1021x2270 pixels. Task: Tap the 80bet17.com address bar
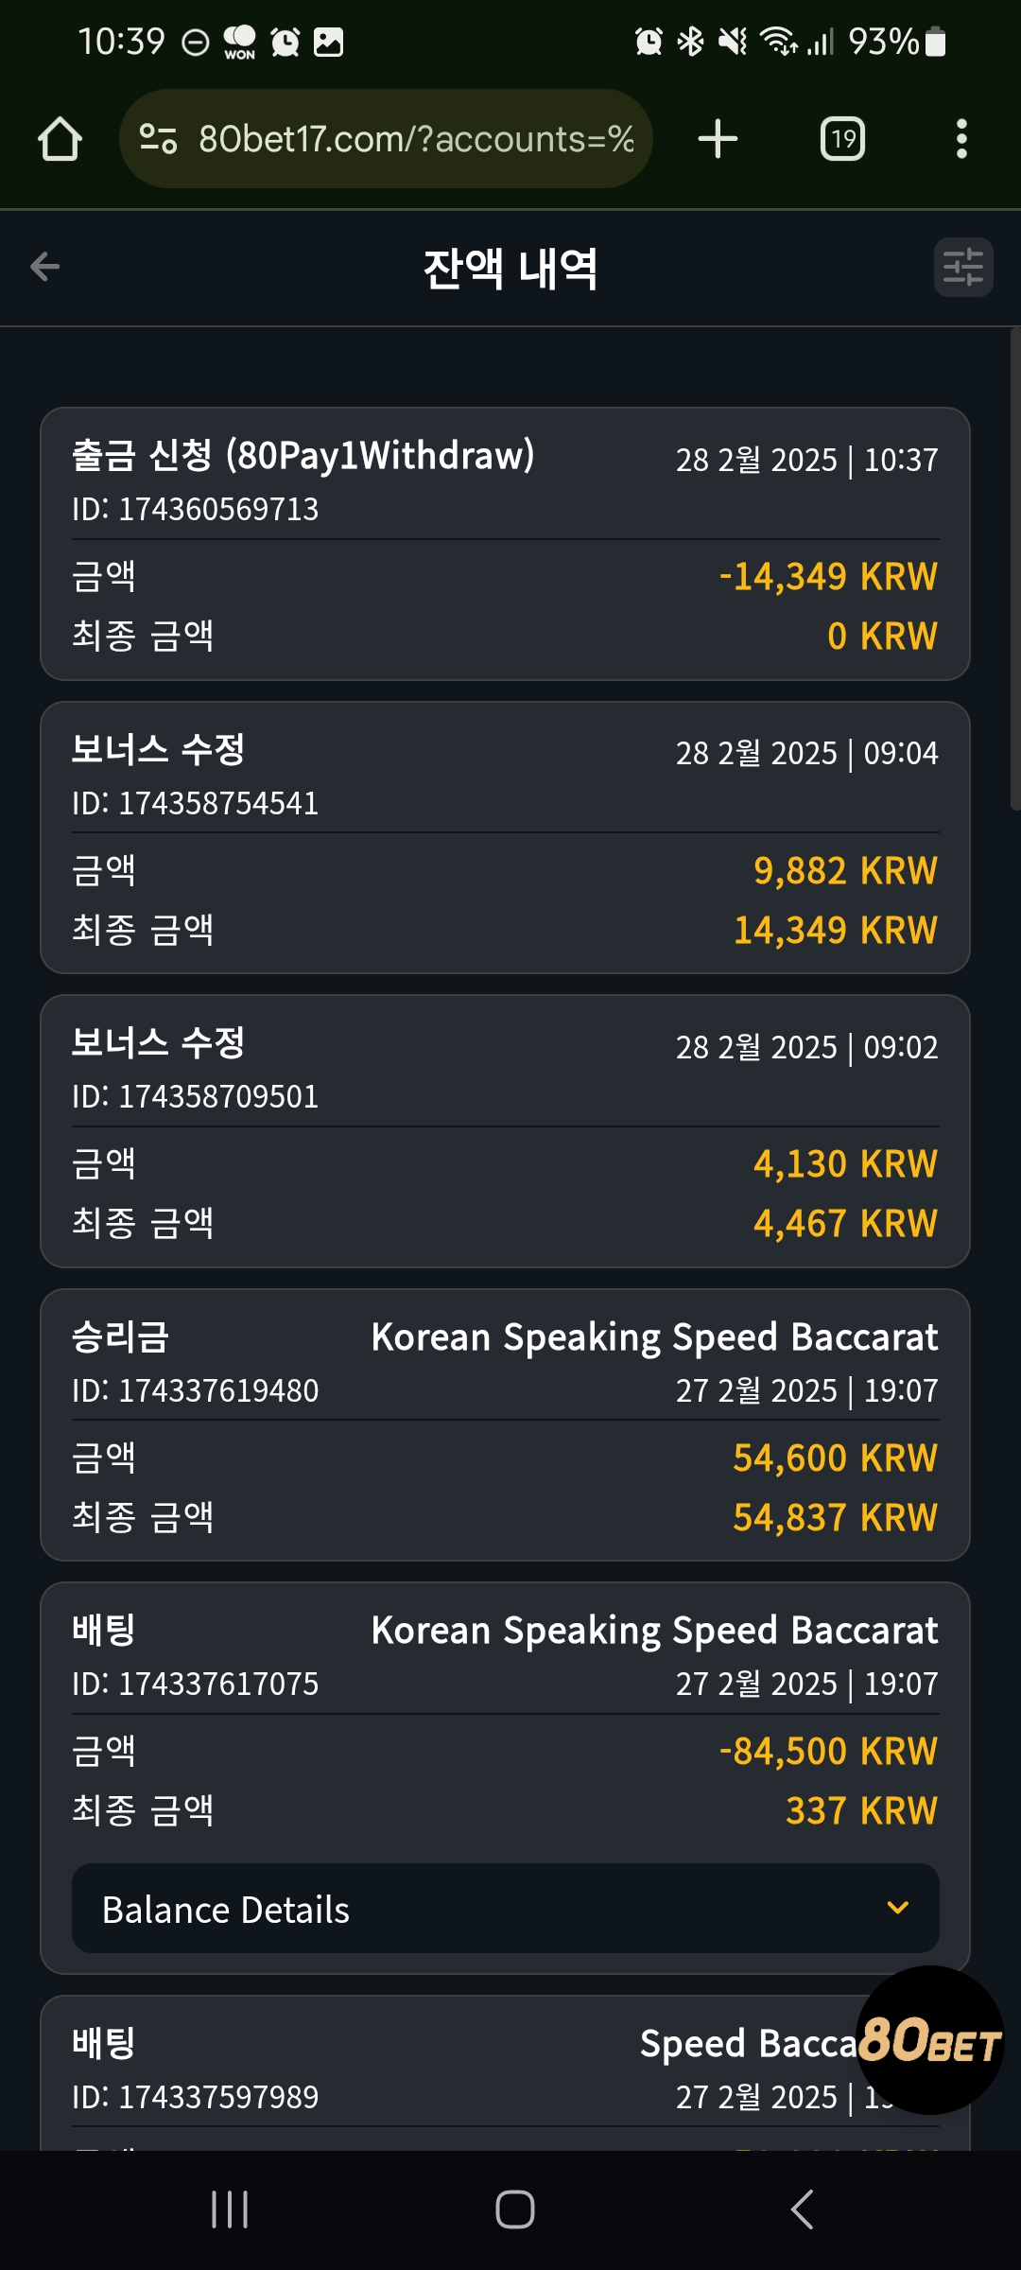click(x=386, y=139)
